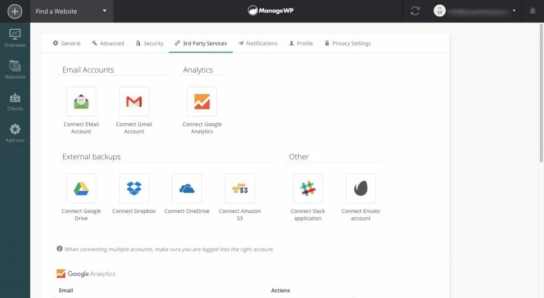Click the info icon beside the multiple accounts note
The image size is (544, 298).
(59, 249)
